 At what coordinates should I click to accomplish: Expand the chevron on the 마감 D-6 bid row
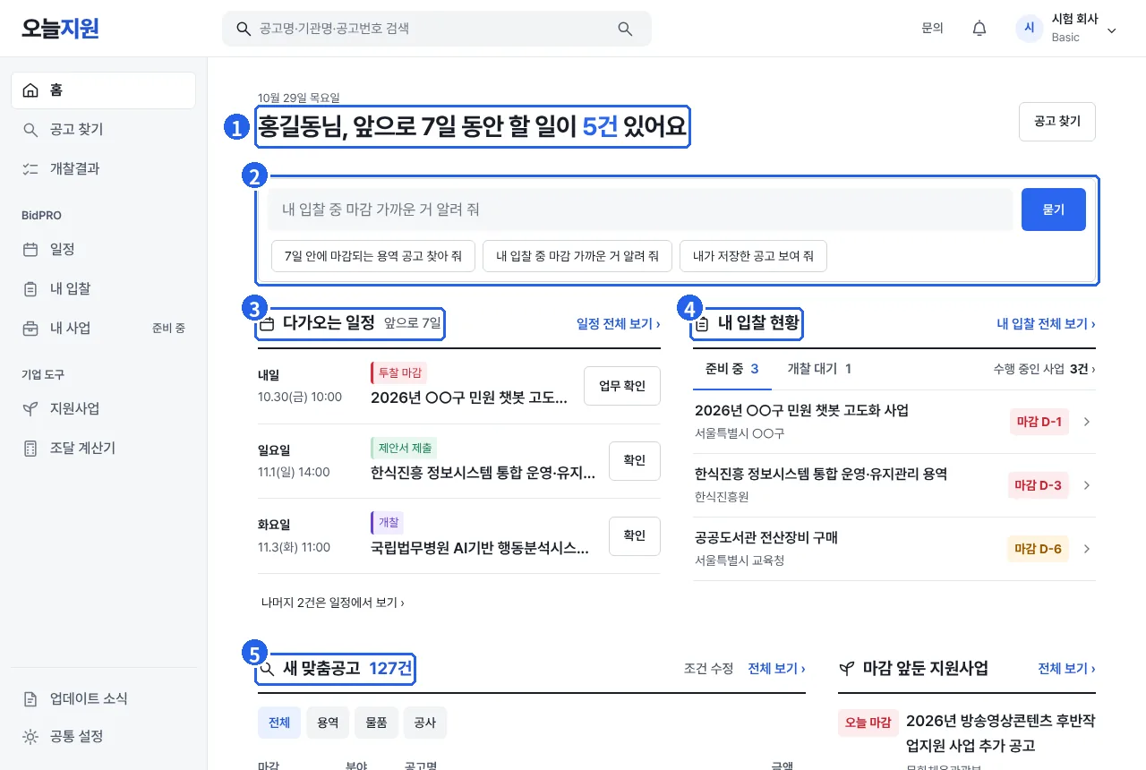[x=1087, y=549]
